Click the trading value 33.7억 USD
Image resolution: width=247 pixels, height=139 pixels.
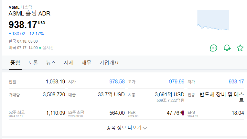[x=111, y=94]
